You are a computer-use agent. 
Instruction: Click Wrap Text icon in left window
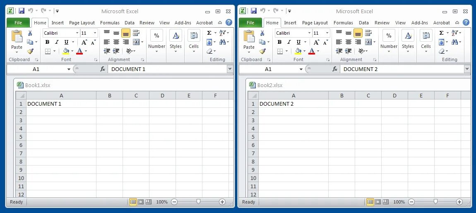click(x=136, y=33)
